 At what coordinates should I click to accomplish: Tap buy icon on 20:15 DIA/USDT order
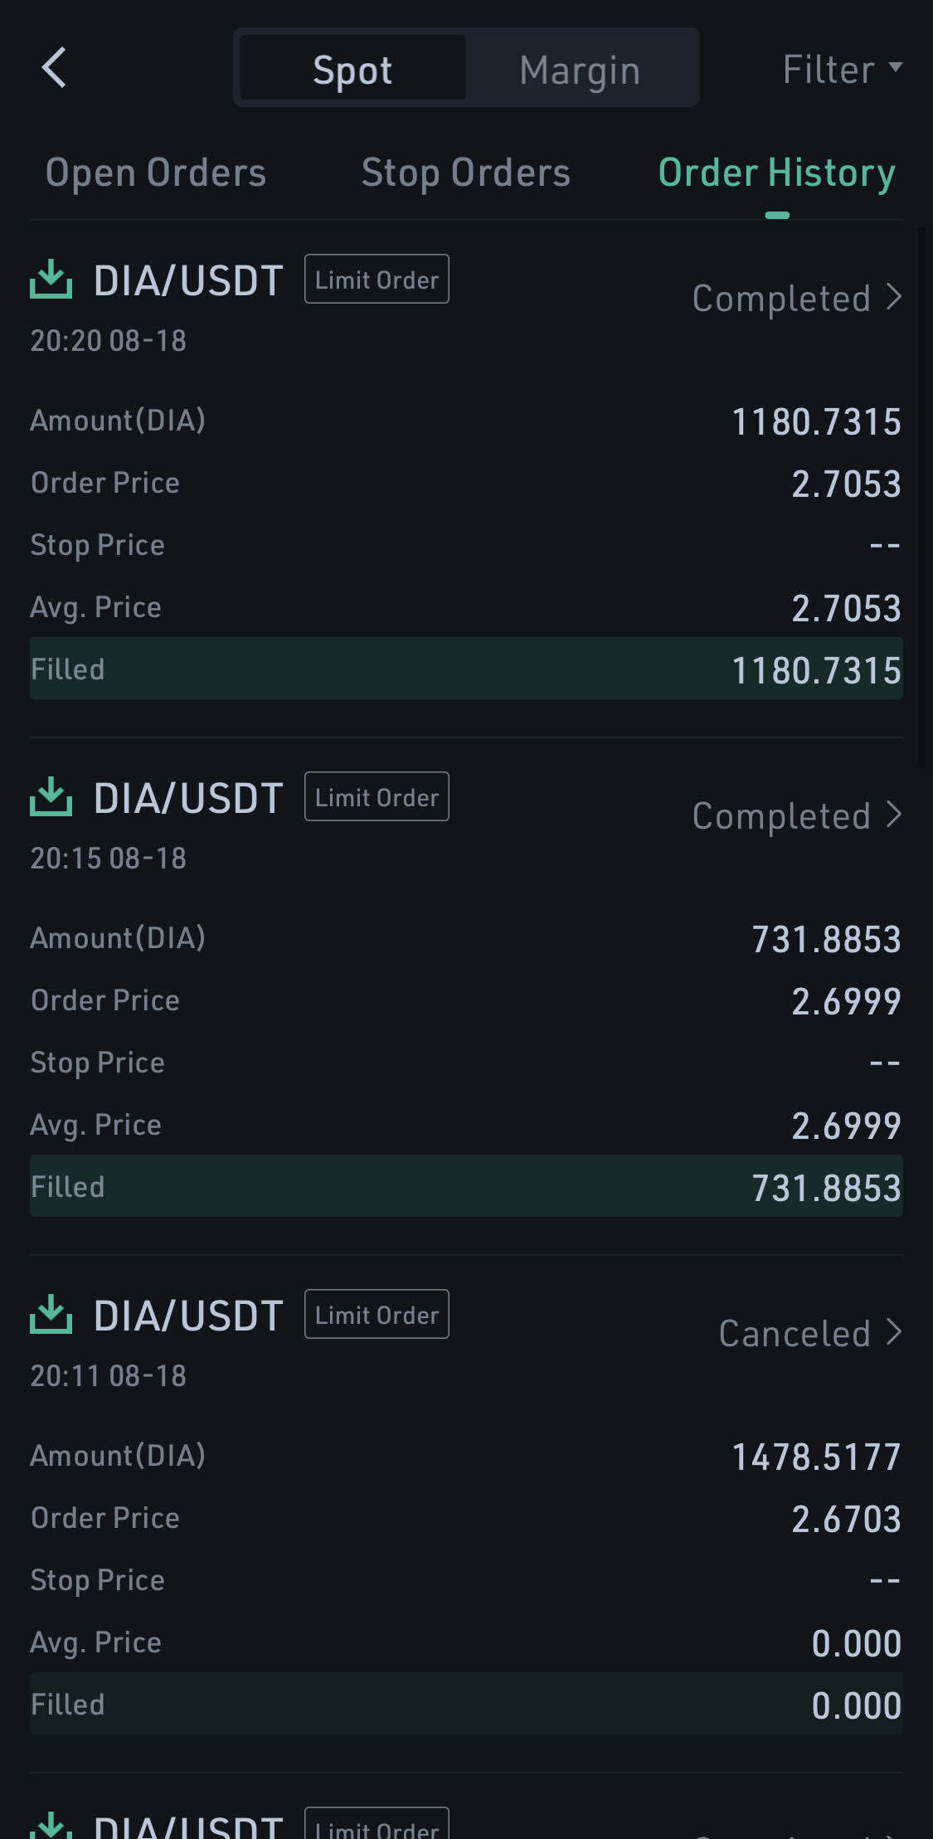[x=51, y=797]
